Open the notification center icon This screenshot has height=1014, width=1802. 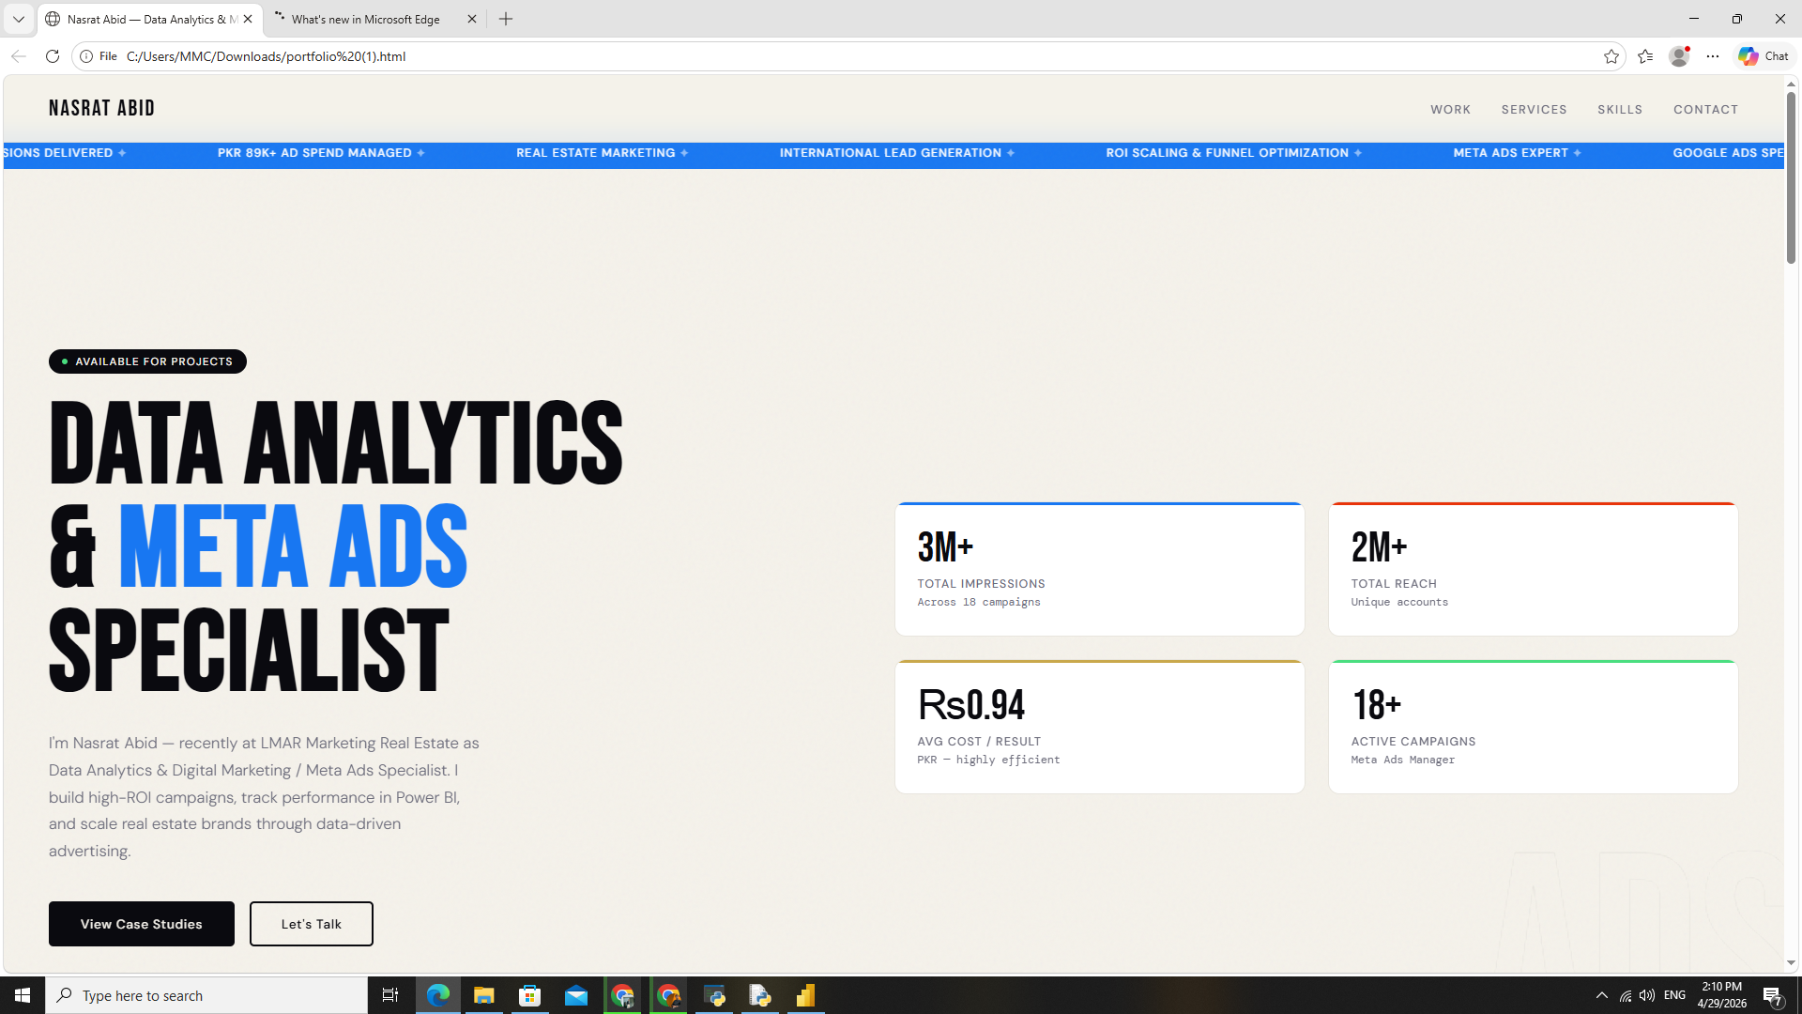pyautogui.click(x=1773, y=996)
